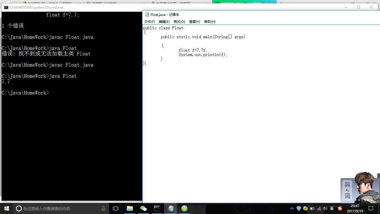This screenshot has width=380, height=214.
Task: Check the battery status tray icon
Action: (x=312, y=208)
